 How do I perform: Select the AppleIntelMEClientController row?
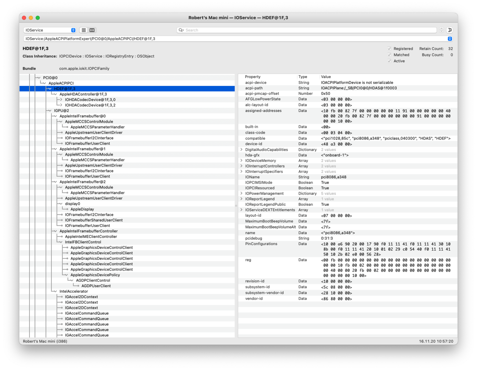127,237
